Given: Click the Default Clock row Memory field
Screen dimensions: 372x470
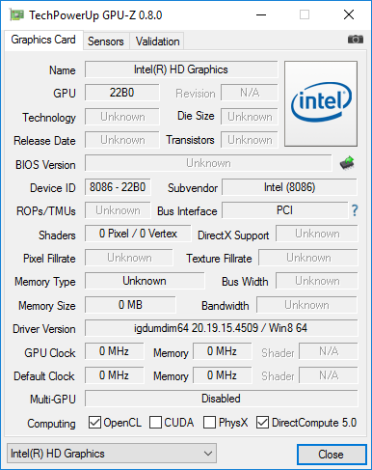Looking at the screenshot, I should click(x=223, y=375).
